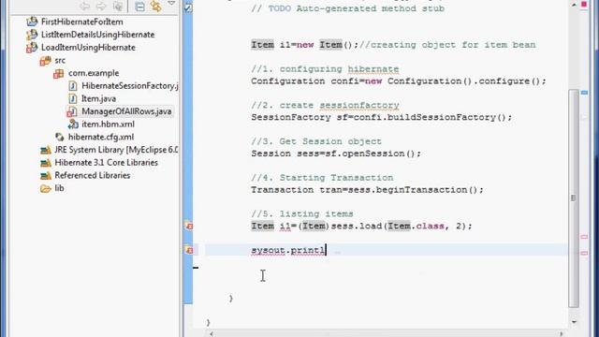
Task: Select LoadItemUsingHibernate project name
Action: point(88,48)
